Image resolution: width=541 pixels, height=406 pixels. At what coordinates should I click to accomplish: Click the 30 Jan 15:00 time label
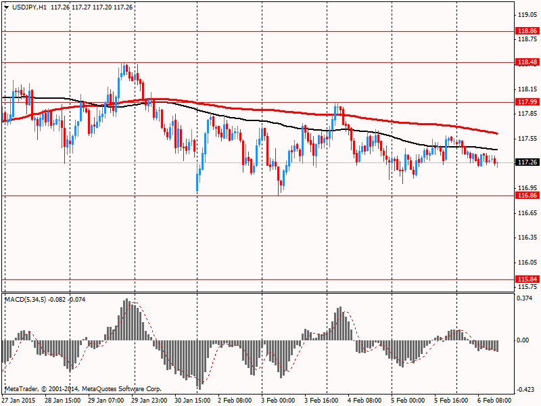point(193,400)
